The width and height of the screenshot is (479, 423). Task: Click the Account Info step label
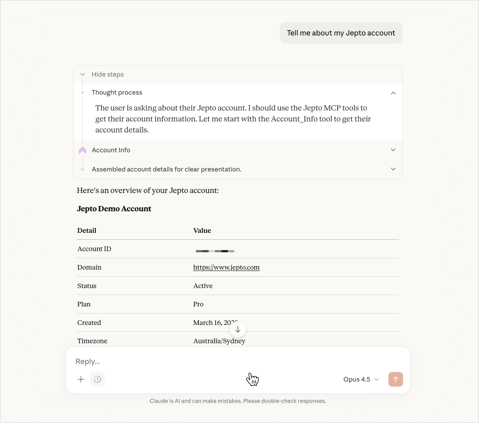[111, 150]
